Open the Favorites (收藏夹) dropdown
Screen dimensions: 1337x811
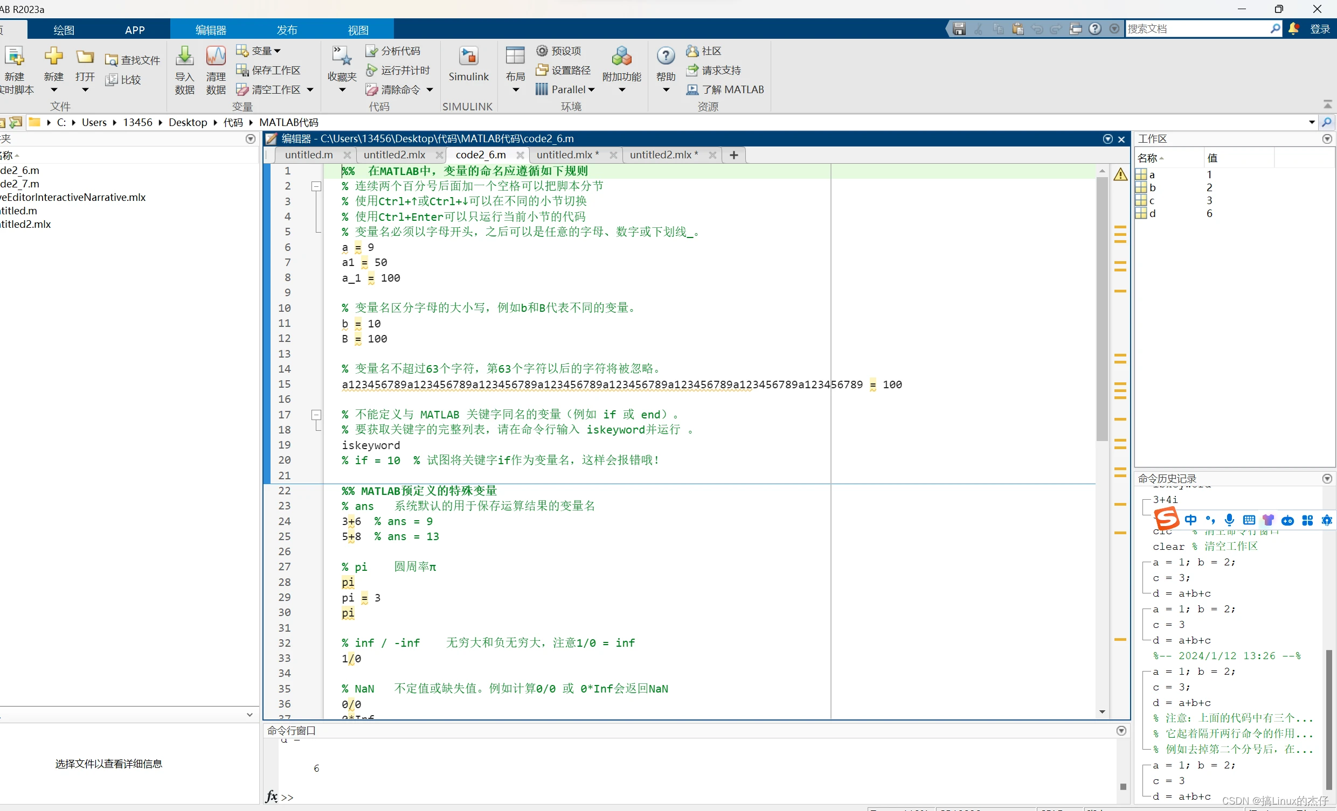(342, 90)
